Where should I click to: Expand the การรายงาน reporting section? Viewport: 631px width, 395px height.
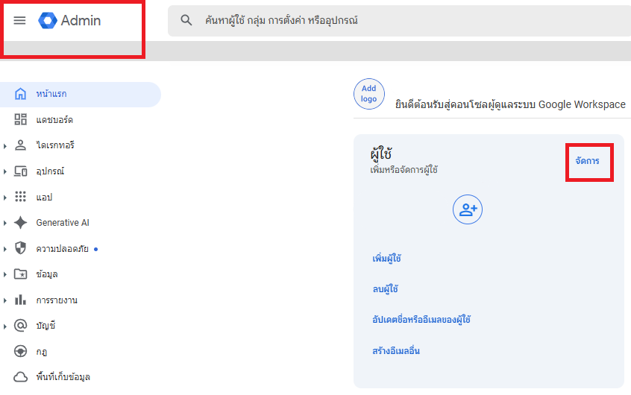pos(5,300)
